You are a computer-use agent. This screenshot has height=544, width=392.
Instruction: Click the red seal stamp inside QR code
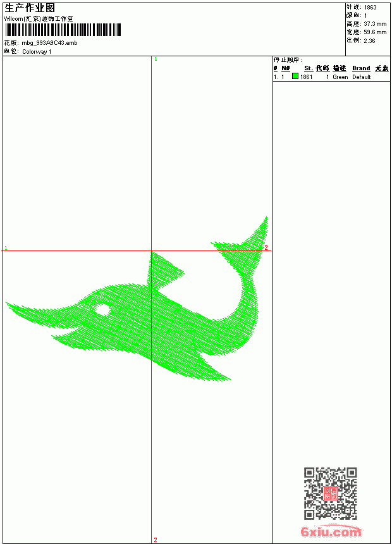click(x=330, y=493)
